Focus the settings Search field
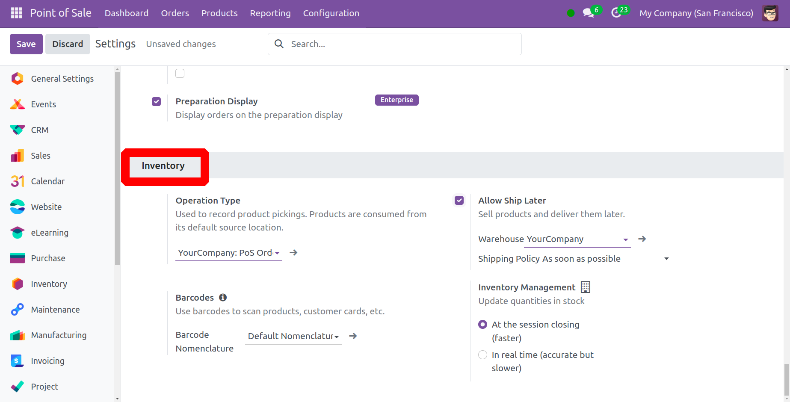The height and width of the screenshot is (402, 790). point(402,44)
